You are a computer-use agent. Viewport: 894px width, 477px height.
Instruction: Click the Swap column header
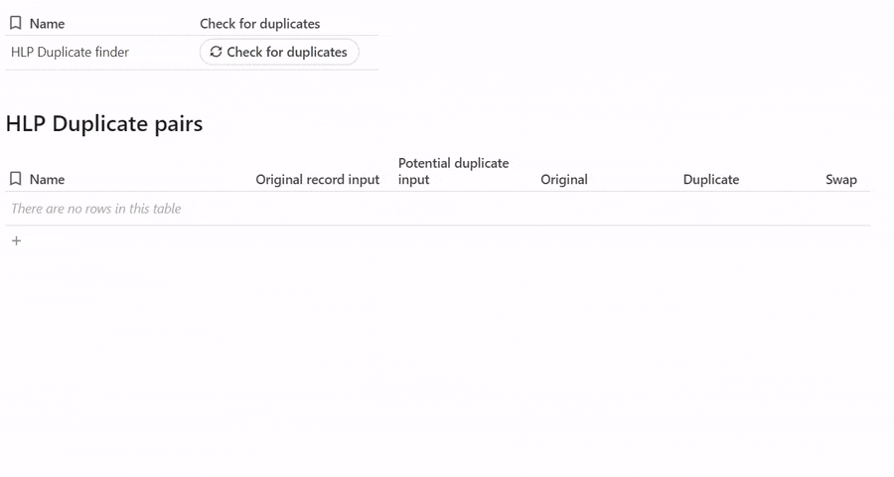[x=840, y=180]
